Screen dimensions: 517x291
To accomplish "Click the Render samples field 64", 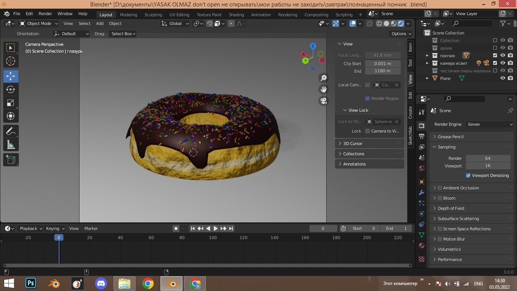I will [488, 158].
